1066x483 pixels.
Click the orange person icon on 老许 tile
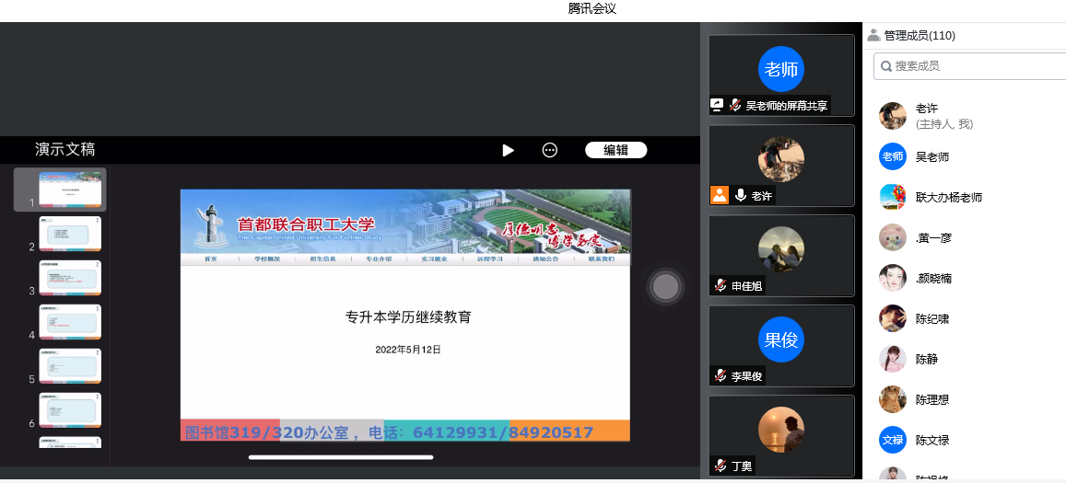tap(720, 196)
